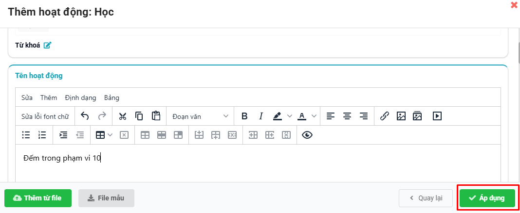This screenshot has width=520, height=213.
Task: Edit the Từ khoá keywords icon
Action: click(x=47, y=45)
